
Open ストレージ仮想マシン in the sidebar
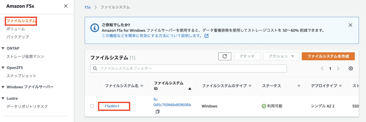(x=25, y=56)
